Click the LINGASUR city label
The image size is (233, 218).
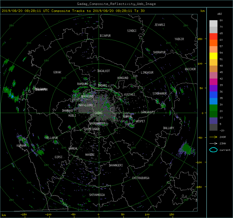coord(147,73)
